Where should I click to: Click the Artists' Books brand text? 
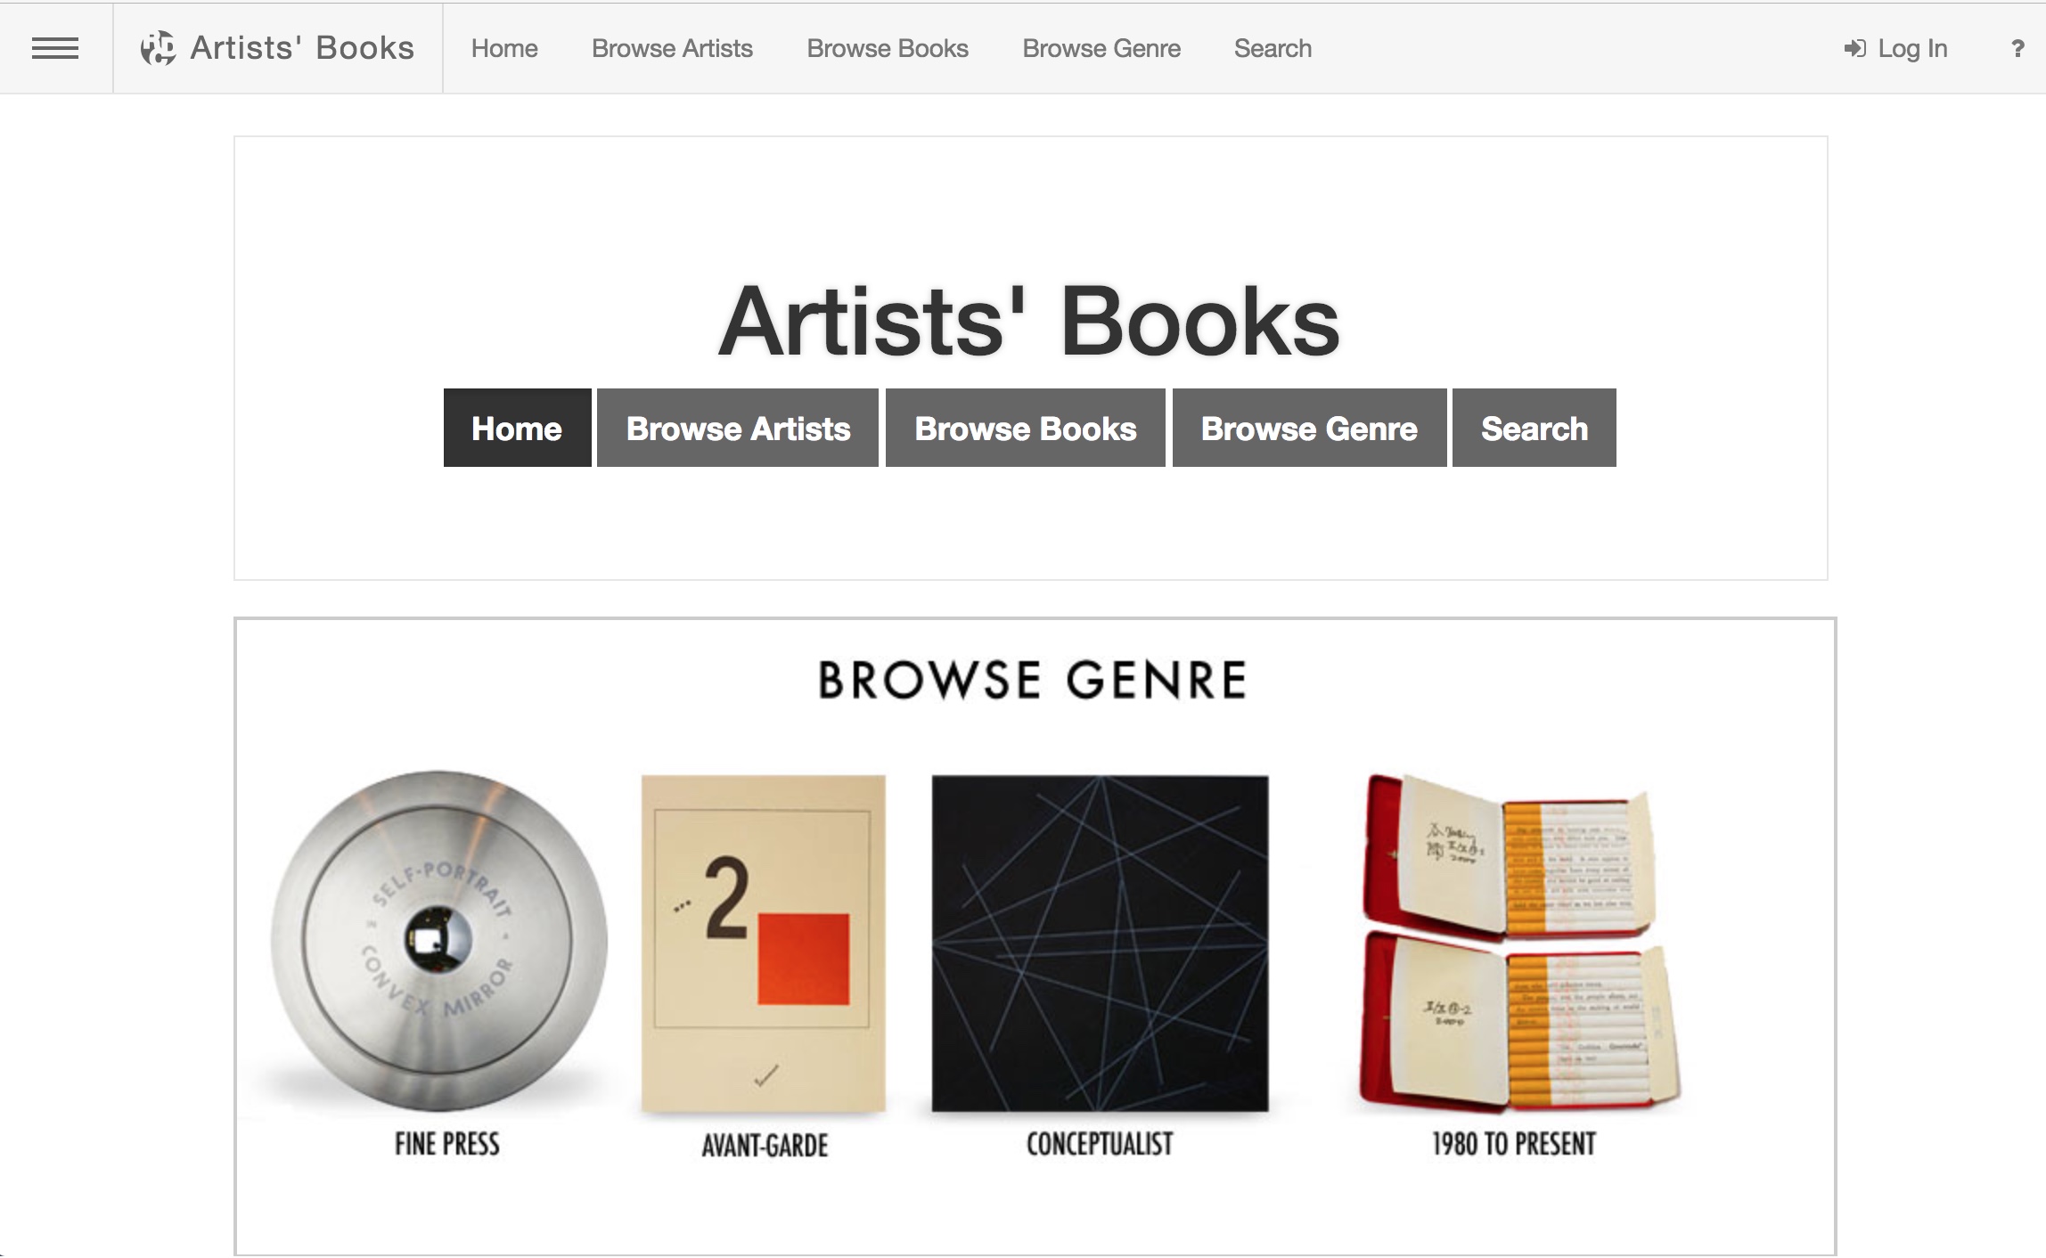click(x=302, y=48)
